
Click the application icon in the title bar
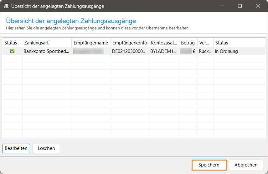tap(6, 6)
